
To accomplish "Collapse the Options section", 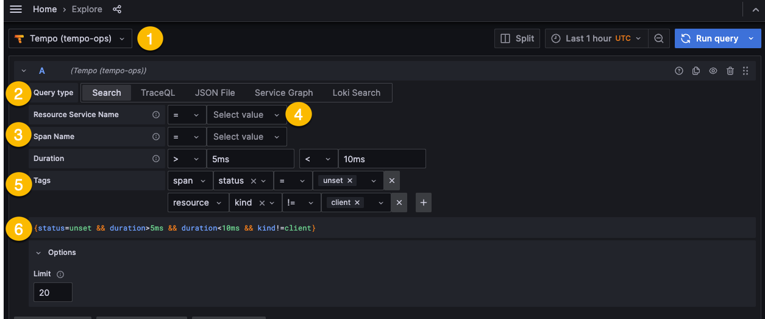I will (38, 253).
